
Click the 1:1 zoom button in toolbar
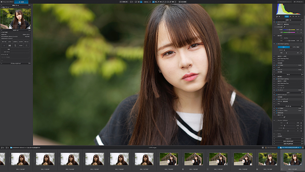click(x=141, y=2)
